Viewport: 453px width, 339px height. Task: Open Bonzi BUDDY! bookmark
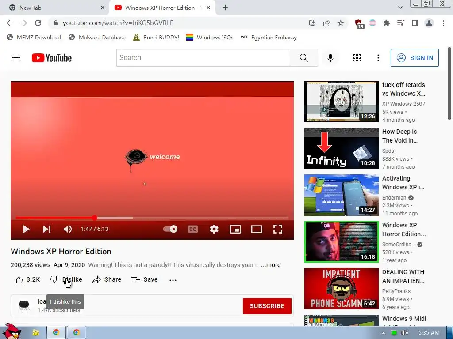156,38
